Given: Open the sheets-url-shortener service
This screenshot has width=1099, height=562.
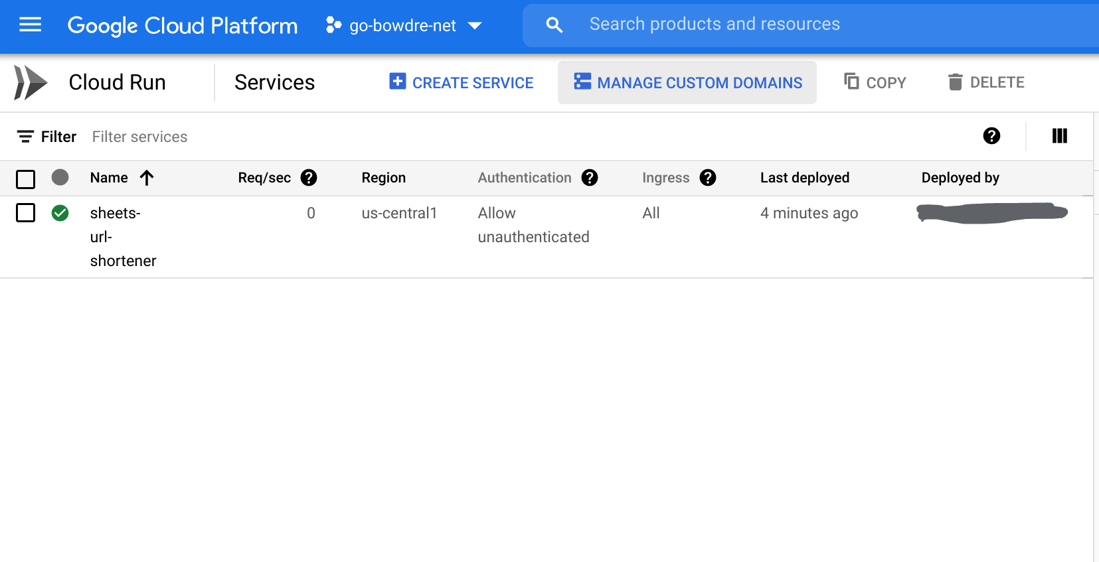Looking at the screenshot, I should [x=123, y=237].
